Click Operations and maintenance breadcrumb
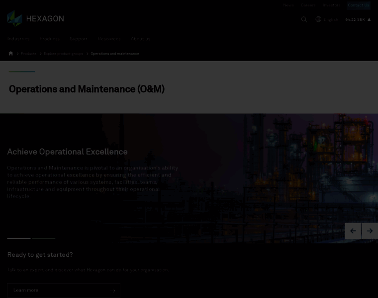 (x=115, y=54)
